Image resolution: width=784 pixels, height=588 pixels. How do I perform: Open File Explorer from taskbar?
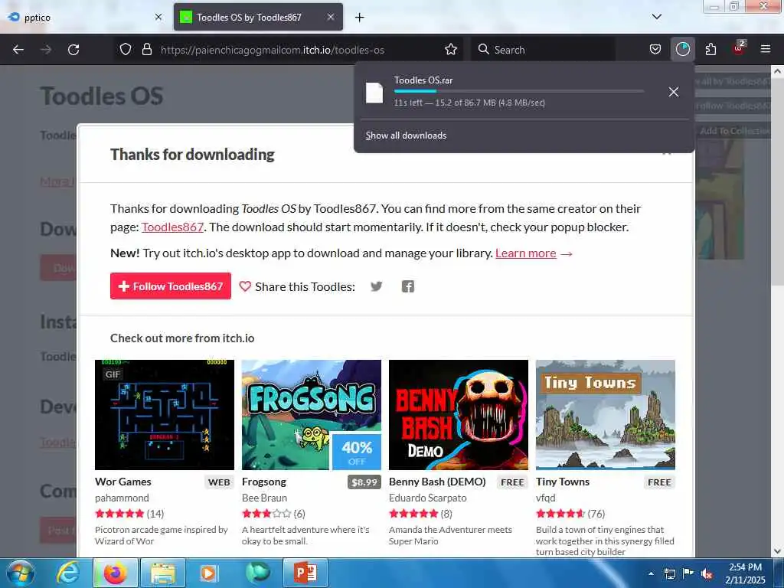click(163, 573)
